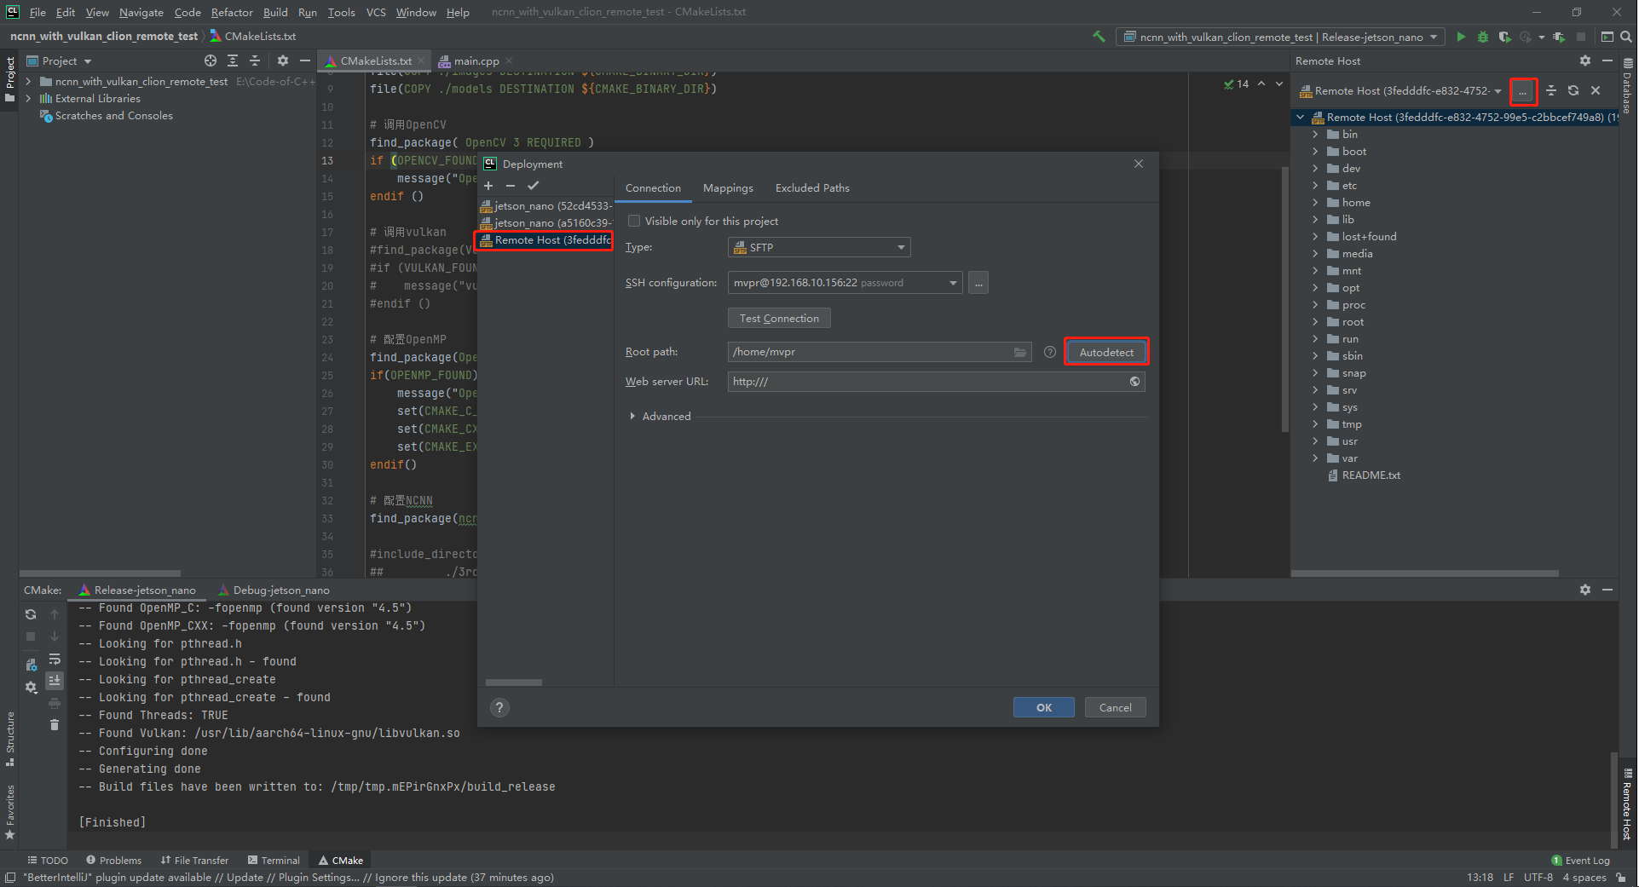Click the Web server URL field
Image resolution: width=1639 pixels, height=887 pixels.
coord(936,382)
